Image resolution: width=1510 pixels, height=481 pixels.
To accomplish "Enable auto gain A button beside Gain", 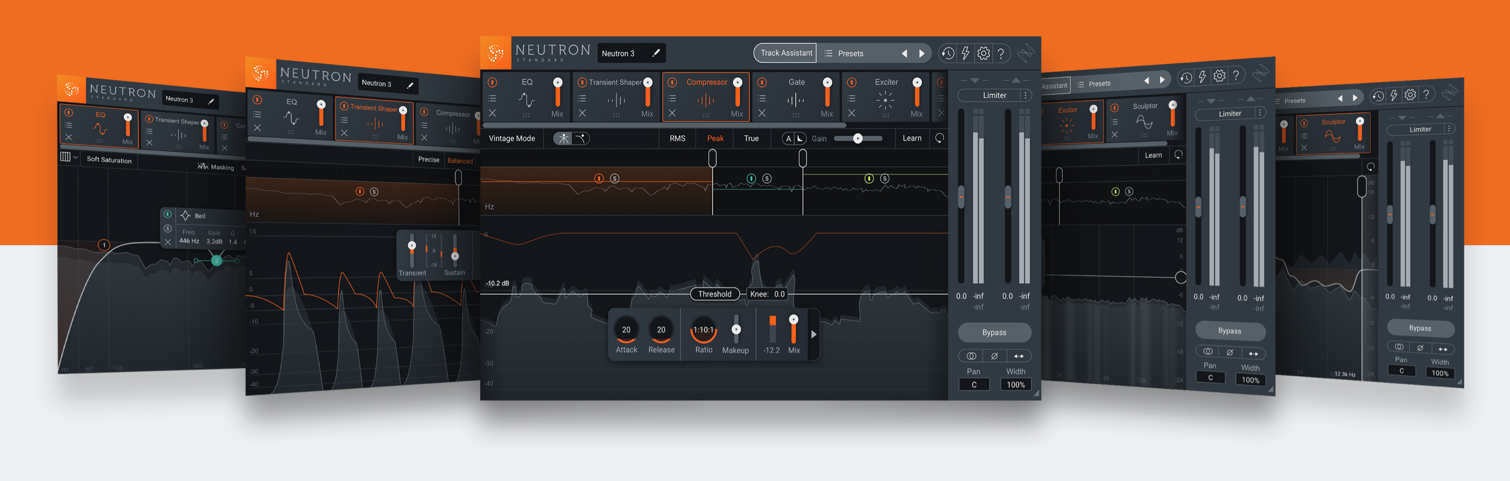I will (x=788, y=138).
